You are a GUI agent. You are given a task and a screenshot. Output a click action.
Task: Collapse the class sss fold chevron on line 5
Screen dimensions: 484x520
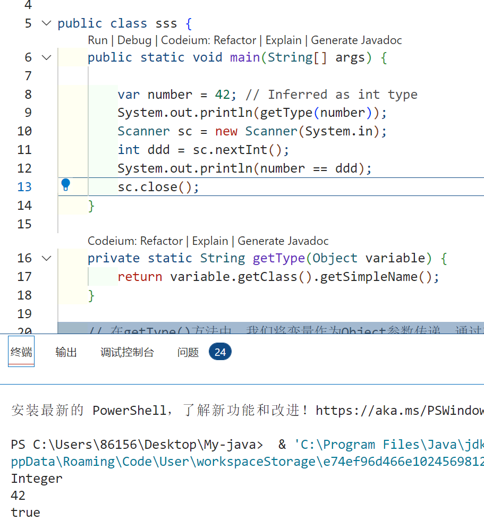(46, 23)
